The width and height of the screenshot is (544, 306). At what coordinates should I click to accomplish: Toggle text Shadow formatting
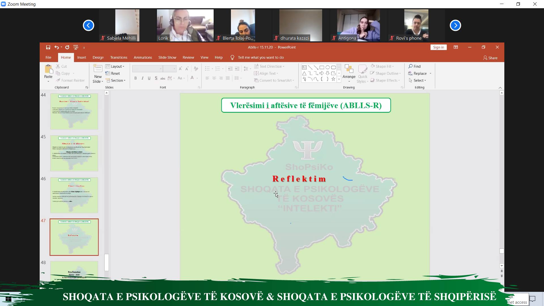point(156,78)
